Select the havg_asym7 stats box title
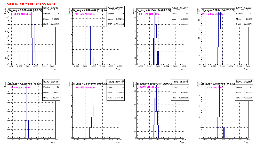 click(244, 81)
